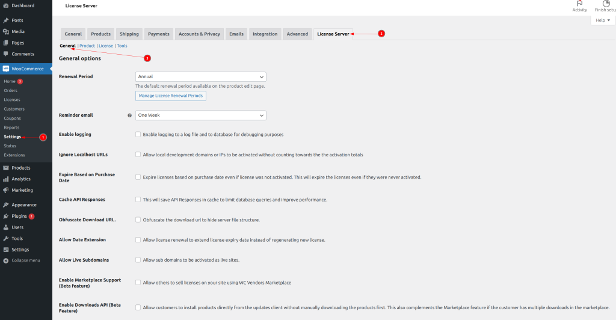Open the Advanced tab
This screenshot has height=320, width=616.
point(297,34)
